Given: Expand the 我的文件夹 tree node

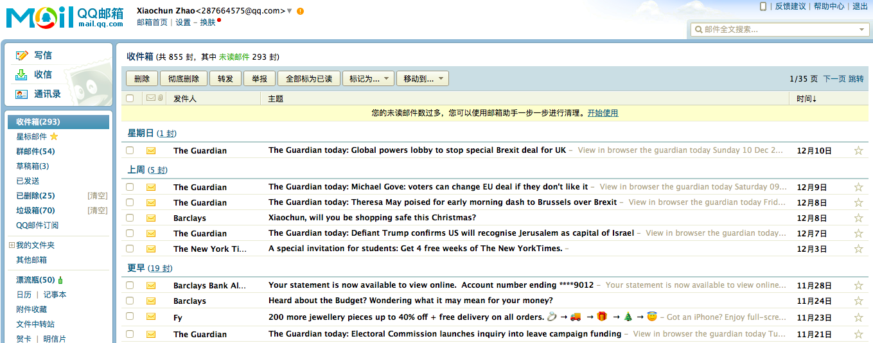Looking at the screenshot, I should (12, 245).
